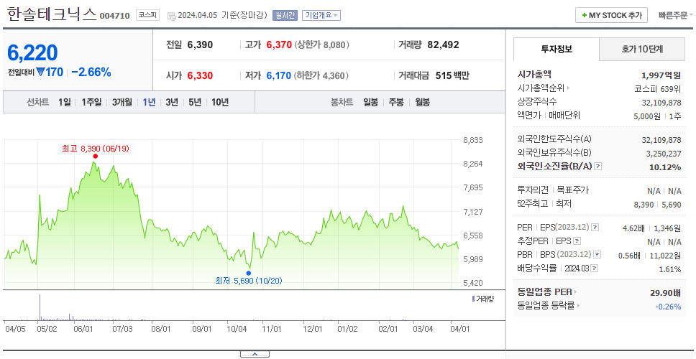The height and width of the screenshot is (359, 696).
Task: Click the blue 최저 5,690 marker on chart
Action: [248, 273]
